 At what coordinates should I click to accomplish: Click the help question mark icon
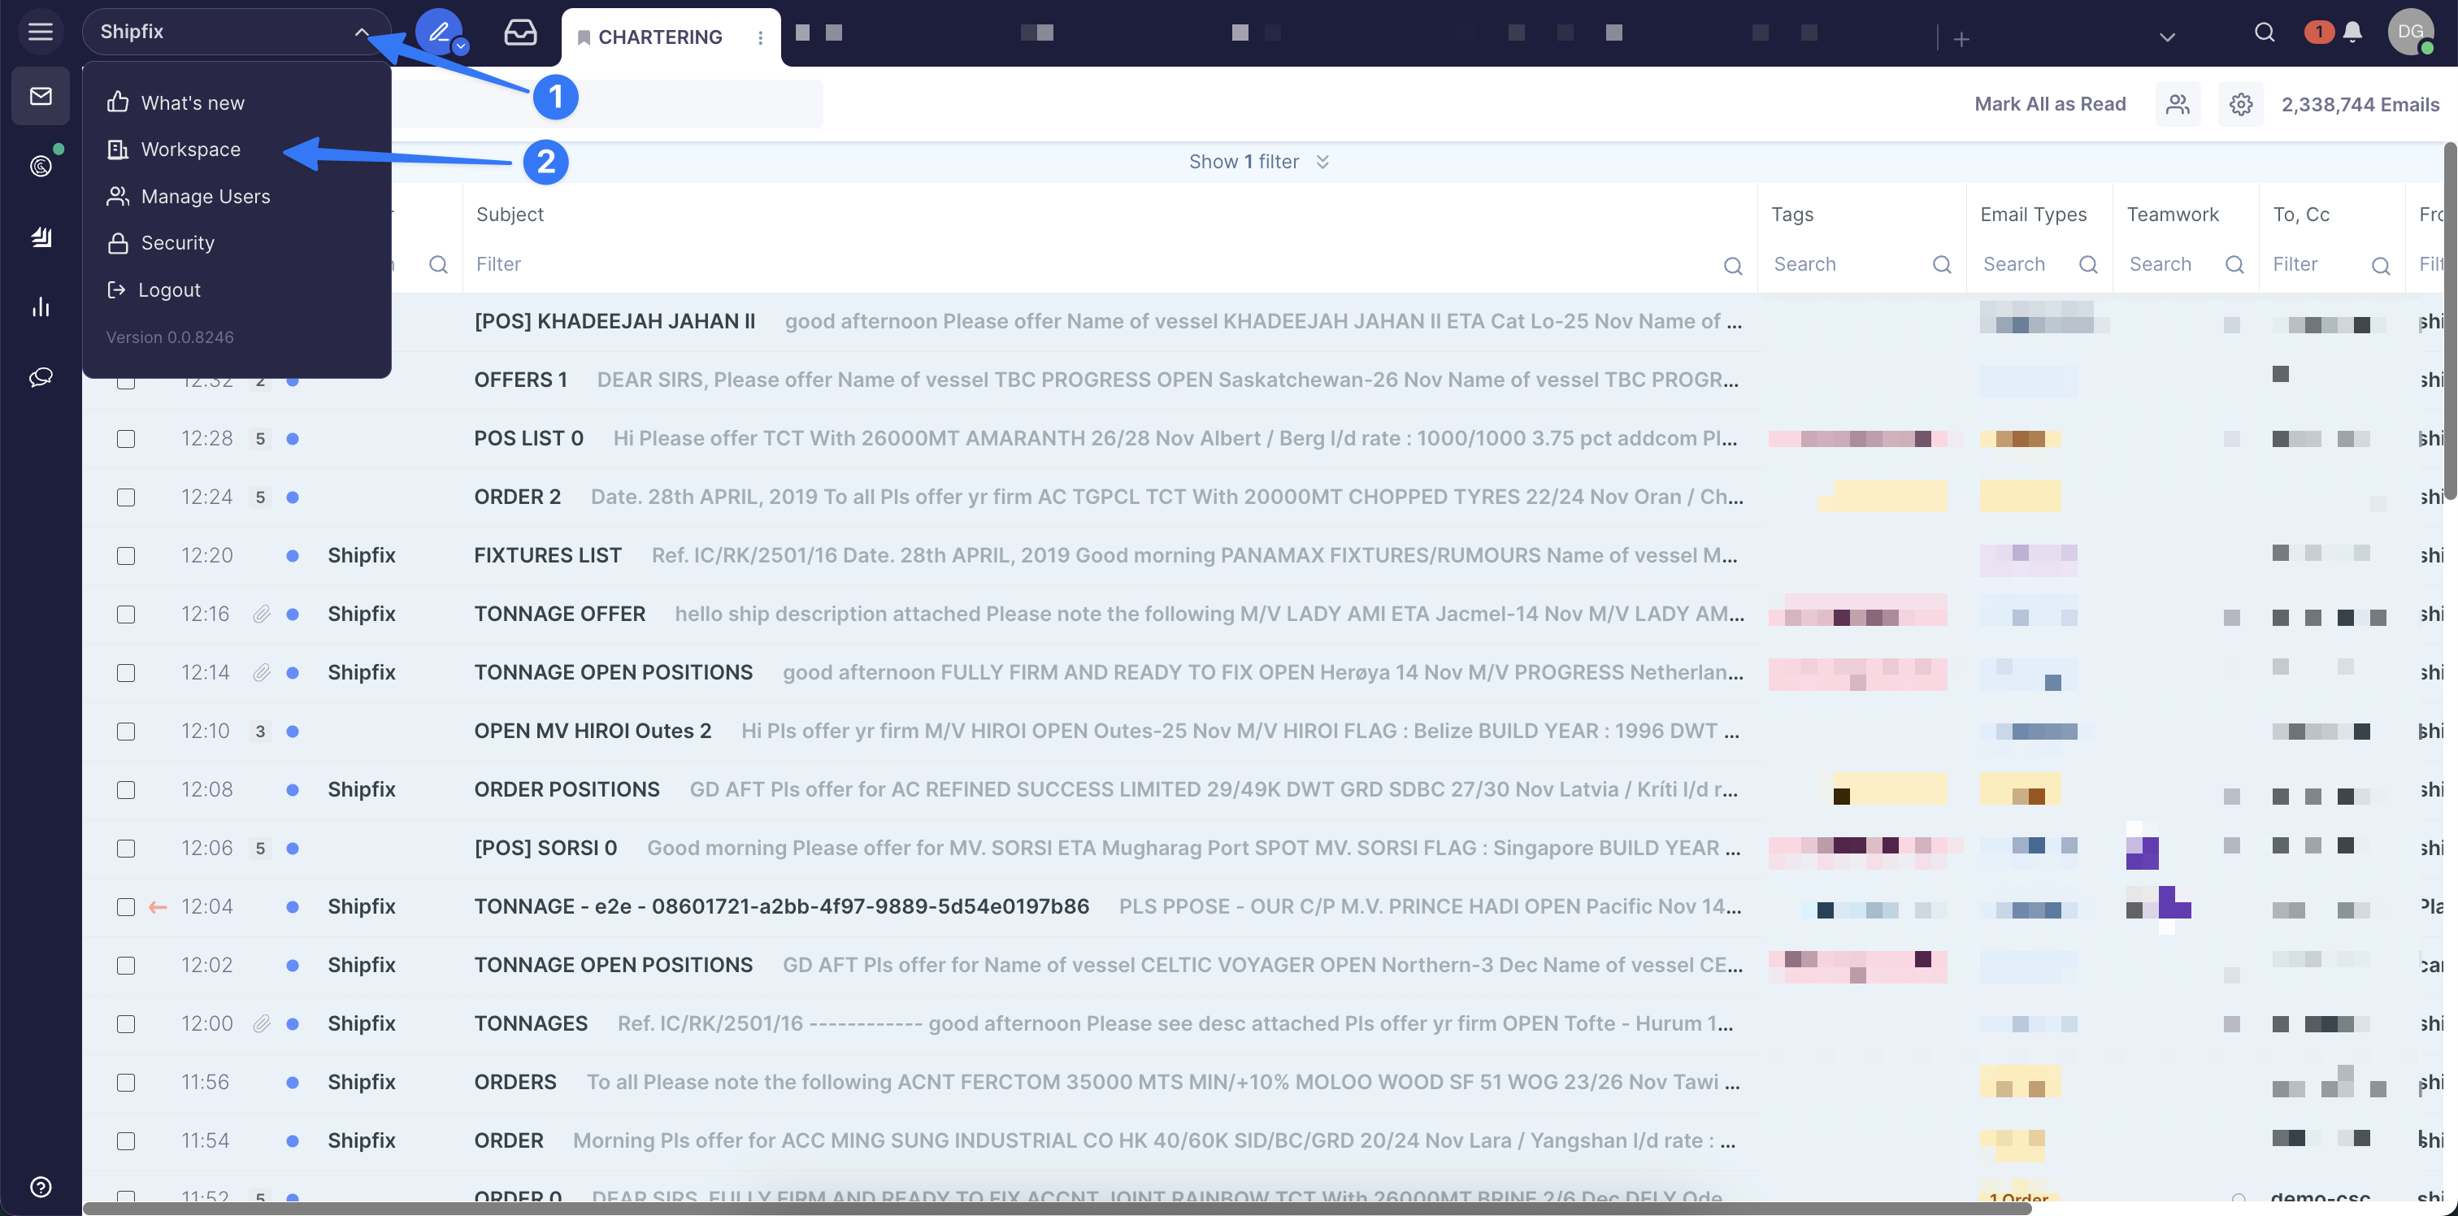(40, 1187)
